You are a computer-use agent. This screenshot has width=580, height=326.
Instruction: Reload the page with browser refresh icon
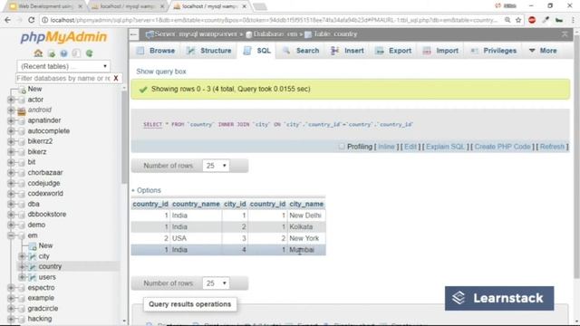point(32,20)
